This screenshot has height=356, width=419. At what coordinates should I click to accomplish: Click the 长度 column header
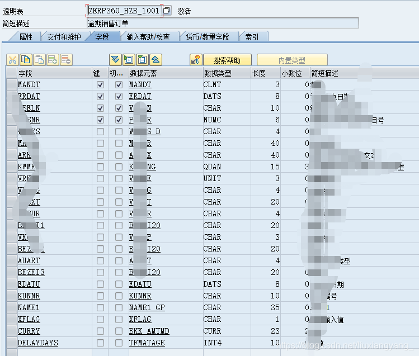[266, 73]
